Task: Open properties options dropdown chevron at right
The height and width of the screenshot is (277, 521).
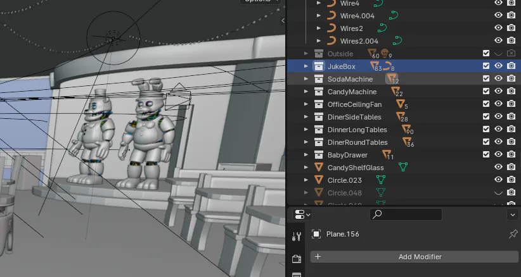Action: click(513, 215)
